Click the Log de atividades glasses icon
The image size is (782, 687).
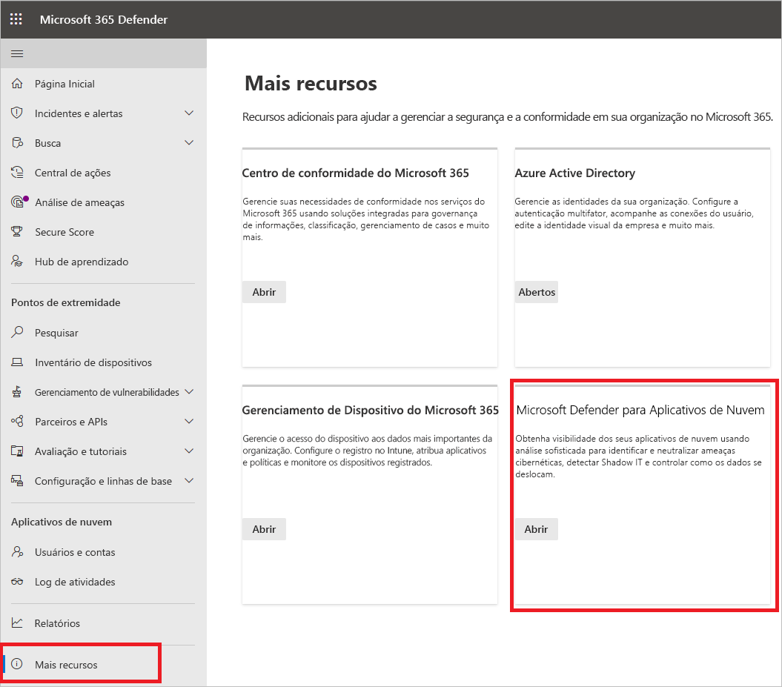tap(17, 582)
